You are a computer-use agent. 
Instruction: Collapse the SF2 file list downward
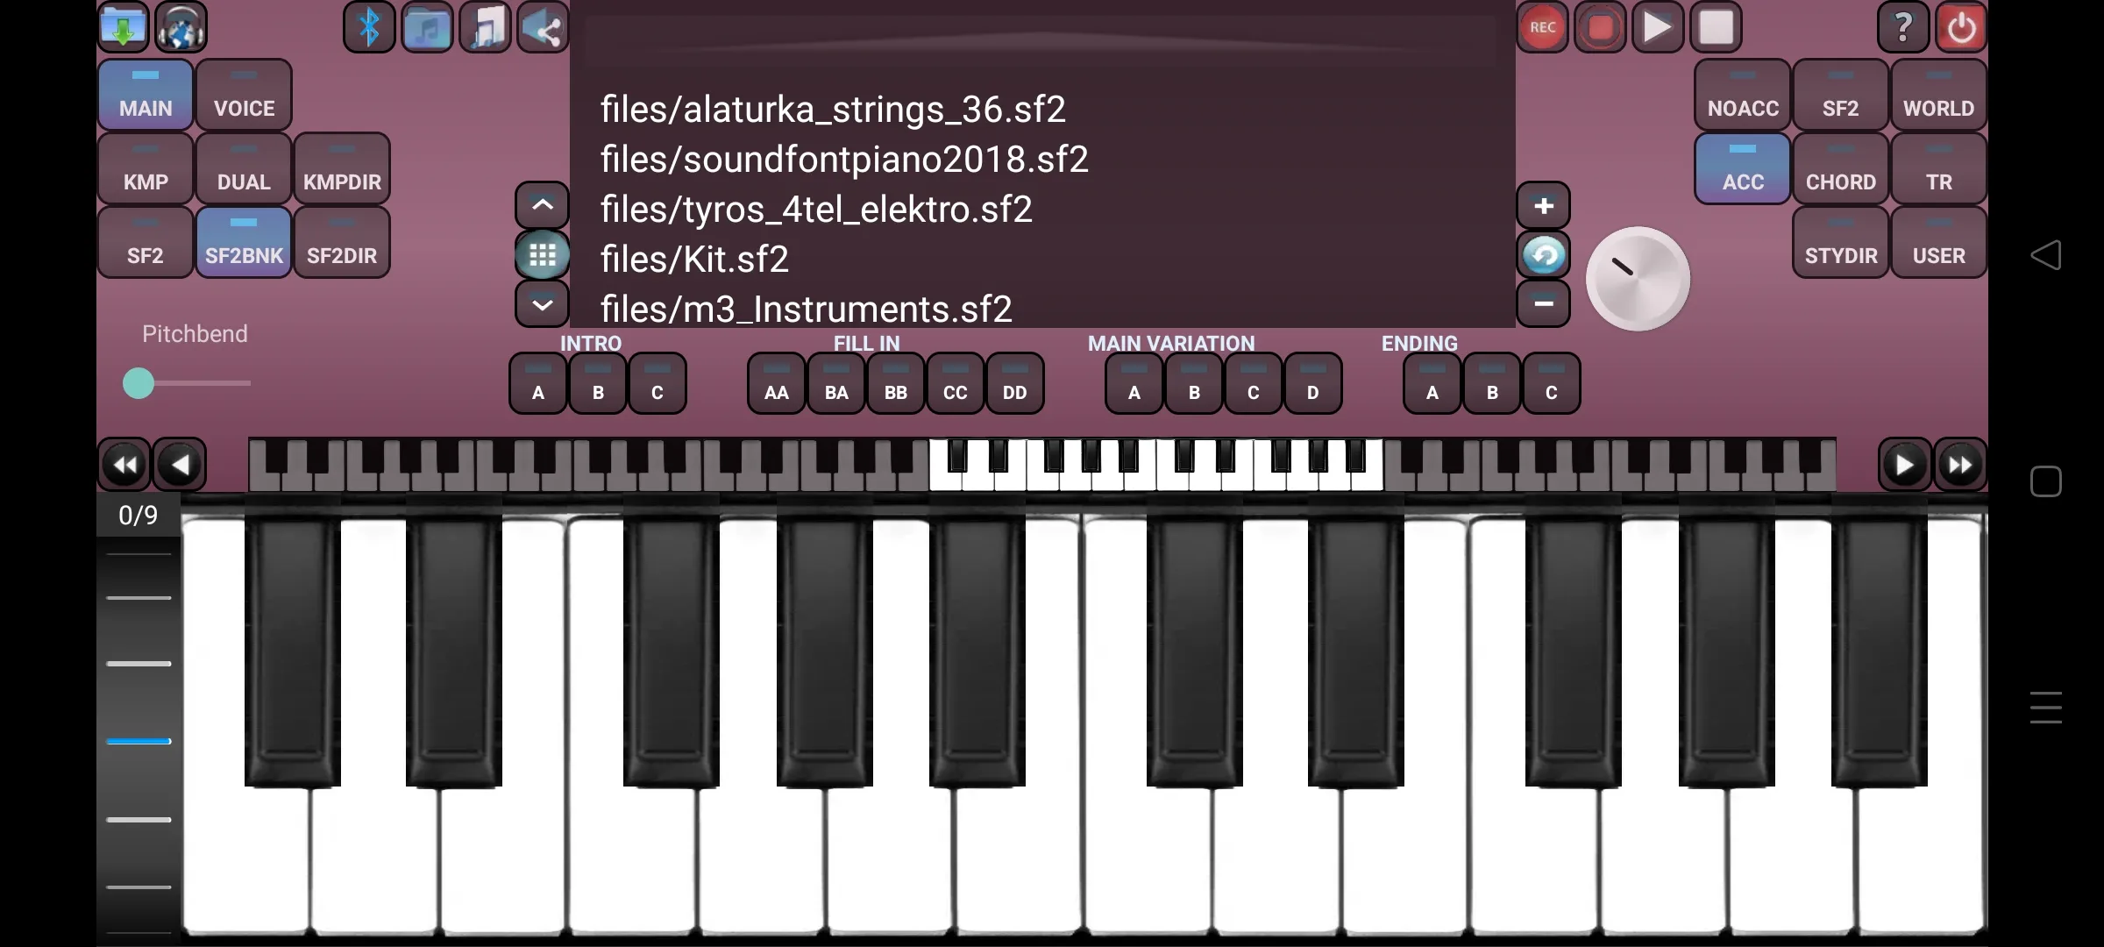[544, 303]
